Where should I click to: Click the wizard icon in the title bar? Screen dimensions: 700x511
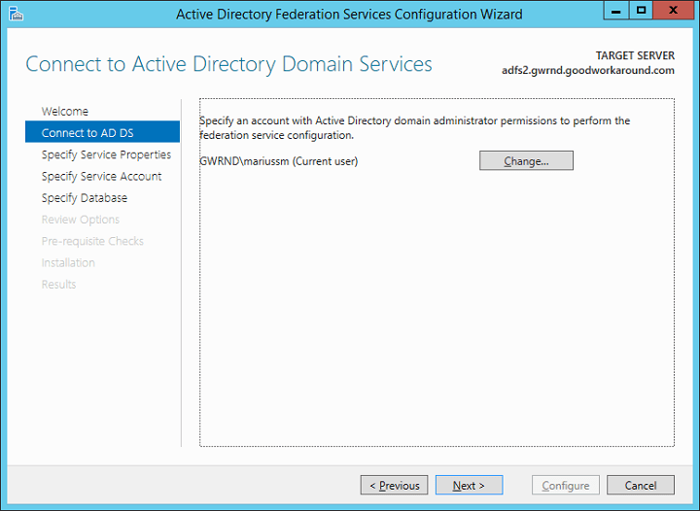click(14, 14)
